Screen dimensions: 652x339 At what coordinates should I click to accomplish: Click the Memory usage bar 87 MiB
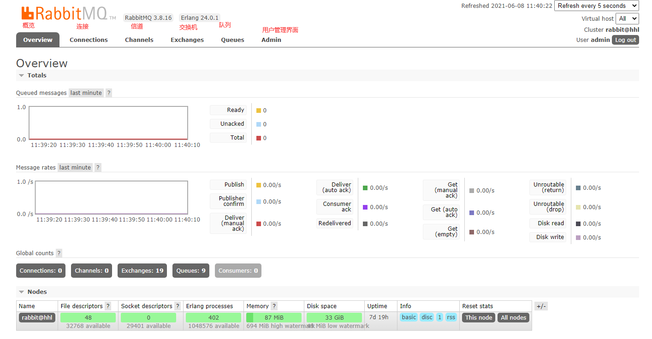tap(274, 317)
